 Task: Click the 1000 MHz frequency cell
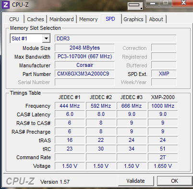pos(163,106)
